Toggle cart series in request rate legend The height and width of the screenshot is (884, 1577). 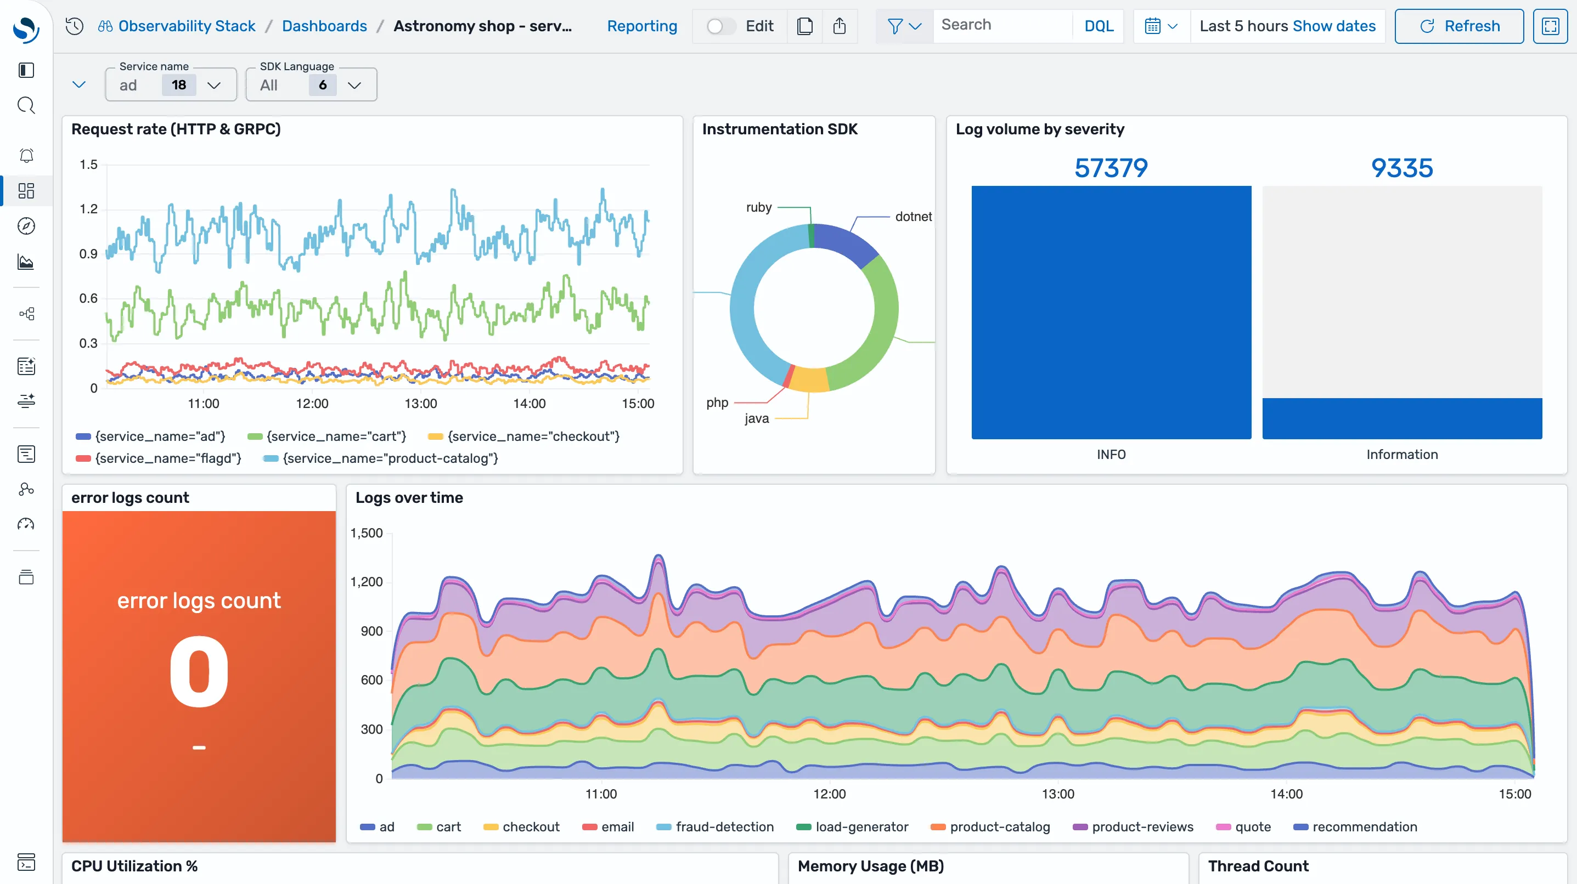coord(326,436)
